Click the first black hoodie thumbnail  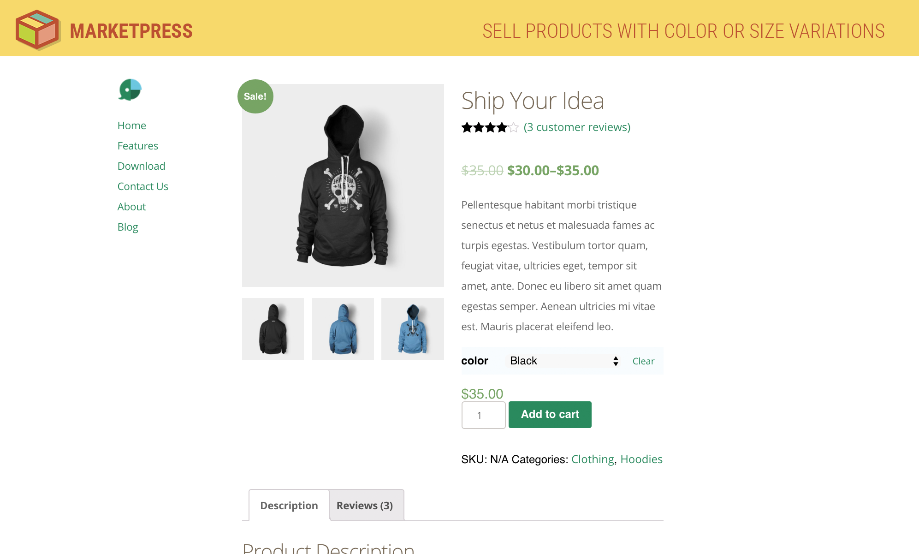(273, 328)
